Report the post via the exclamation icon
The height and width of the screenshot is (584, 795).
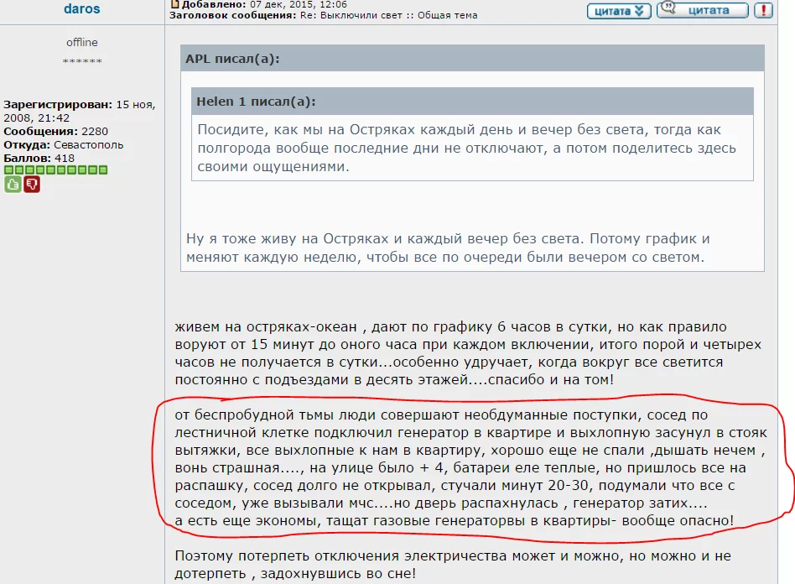pyautogui.click(x=764, y=11)
